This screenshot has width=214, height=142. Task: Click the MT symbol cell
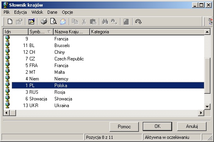(x=32, y=72)
